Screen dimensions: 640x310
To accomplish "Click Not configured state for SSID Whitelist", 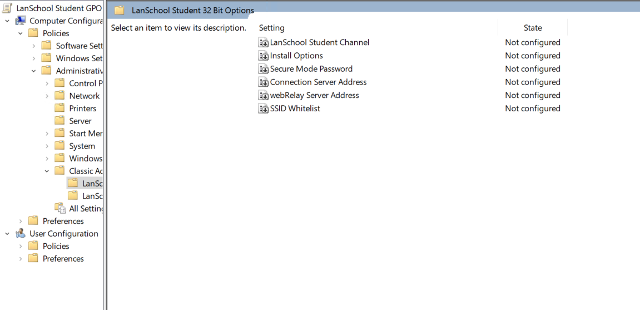I will (533, 109).
